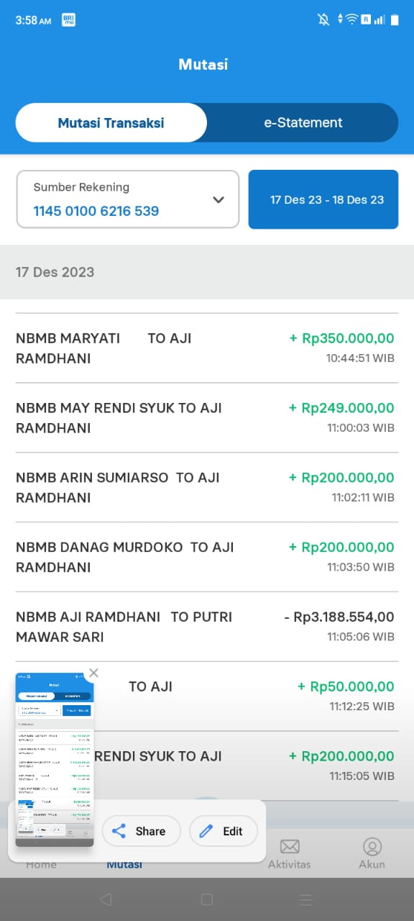Switch to Mutasi Transaksi tab
Screen dimensions: 414x921
point(111,122)
